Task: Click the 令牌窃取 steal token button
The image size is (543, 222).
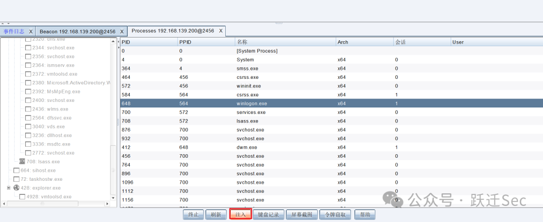Action: click(335, 214)
